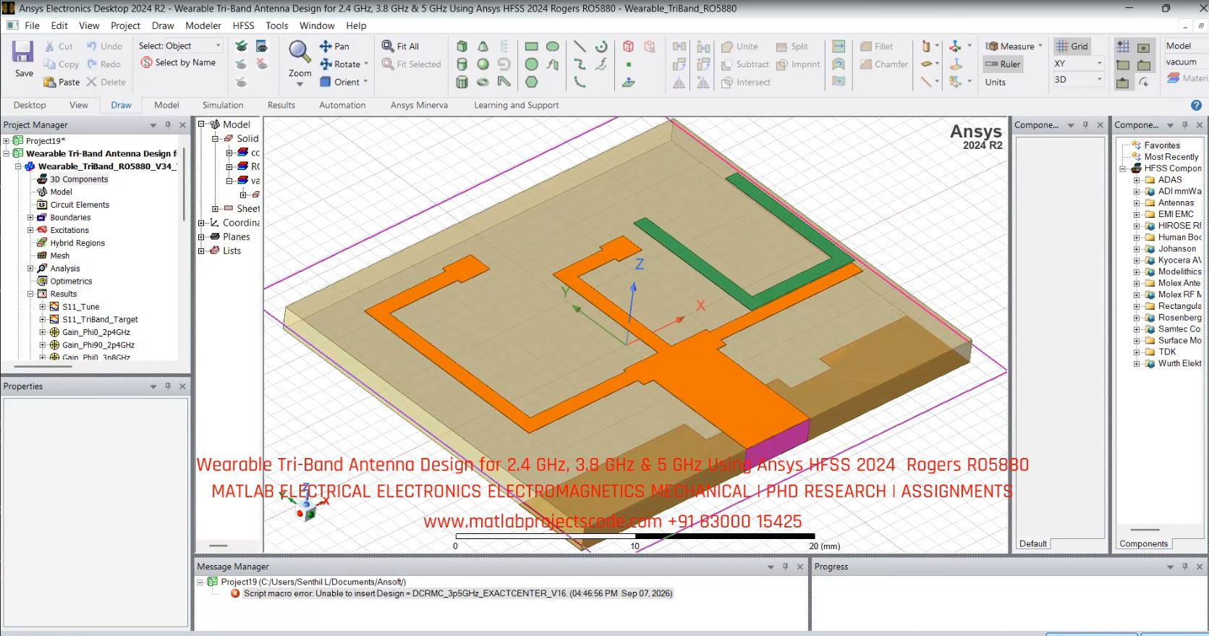
Task: Click the green point draw icon
Action: 628,64
